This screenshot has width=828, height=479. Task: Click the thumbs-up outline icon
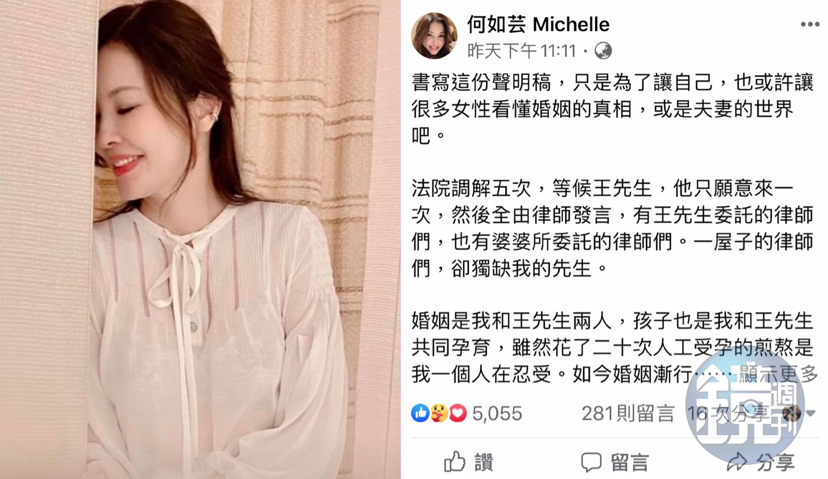tap(455, 461)
